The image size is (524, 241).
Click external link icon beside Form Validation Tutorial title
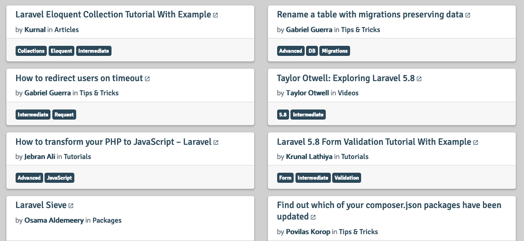(x=476, y=142)
